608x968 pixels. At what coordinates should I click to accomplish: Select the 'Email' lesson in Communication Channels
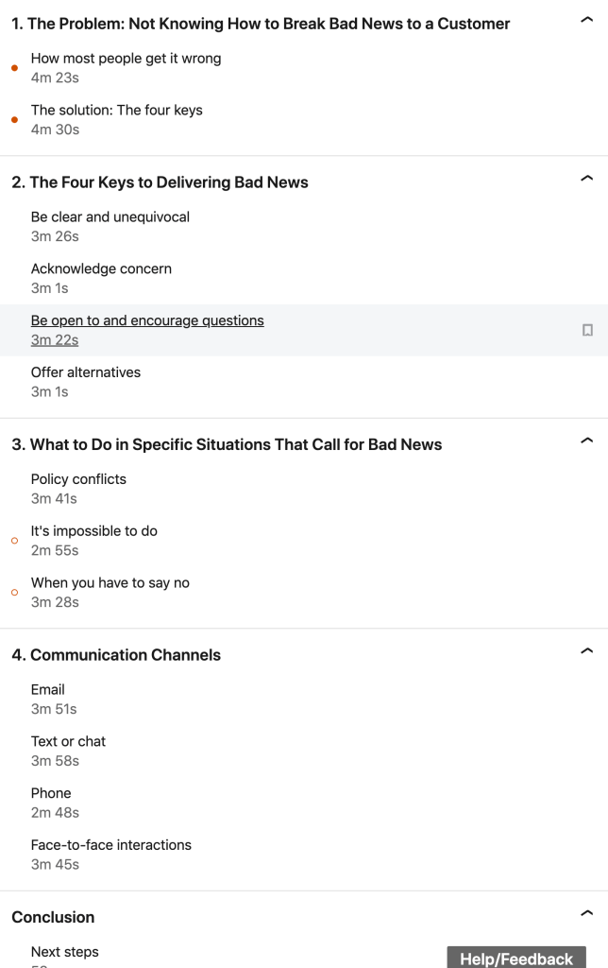(x=48, y=690)
